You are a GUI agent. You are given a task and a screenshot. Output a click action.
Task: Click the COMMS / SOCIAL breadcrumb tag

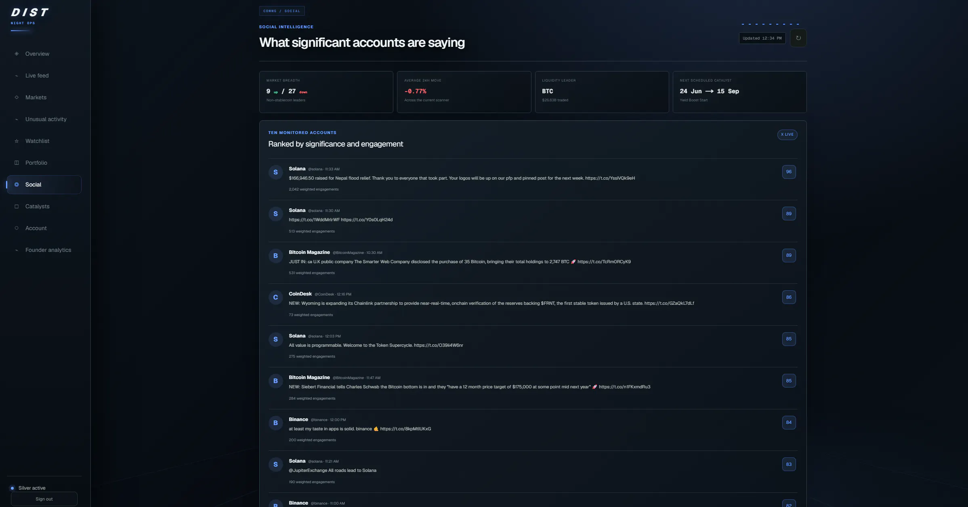[x=282, y=11]
